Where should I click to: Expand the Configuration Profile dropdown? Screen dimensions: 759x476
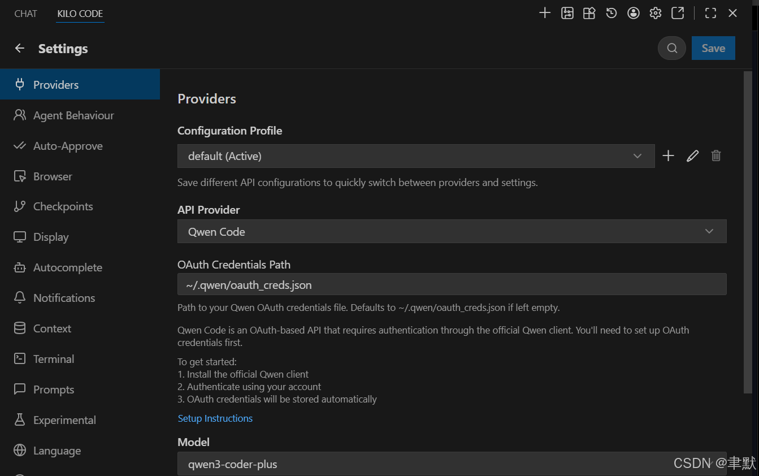pos(416,156)
